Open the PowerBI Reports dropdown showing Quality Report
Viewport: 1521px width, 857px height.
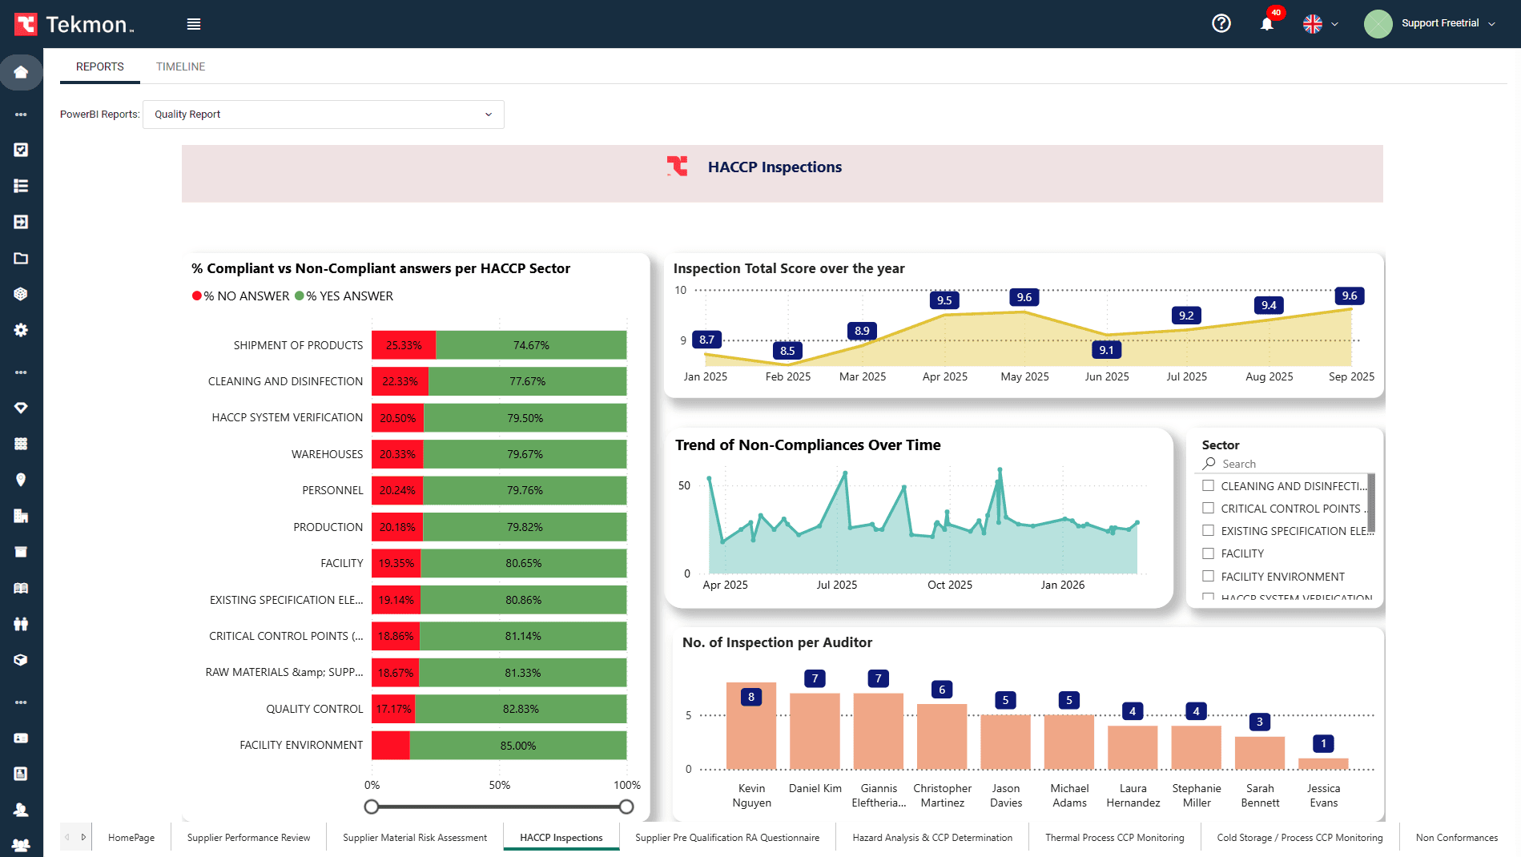pyautogui.click(x=323, y=114)
